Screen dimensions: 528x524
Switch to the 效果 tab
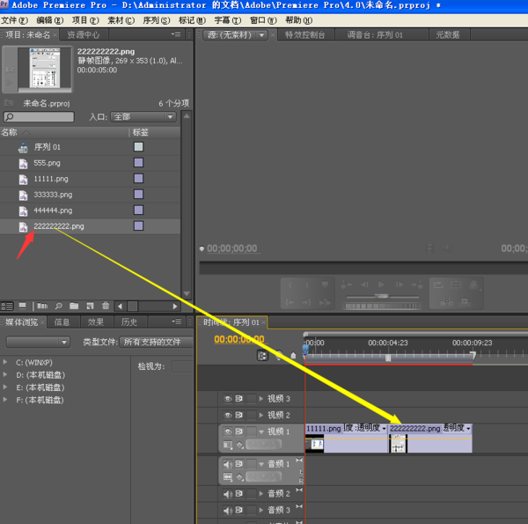point(95,322)
